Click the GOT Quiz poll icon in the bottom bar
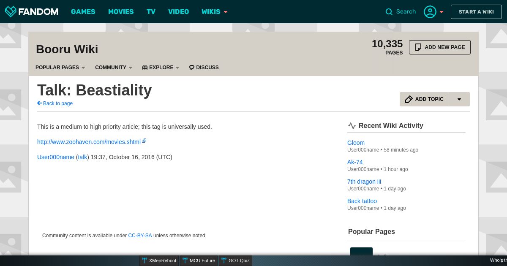The image size is (507, 266). coord(224,261)
